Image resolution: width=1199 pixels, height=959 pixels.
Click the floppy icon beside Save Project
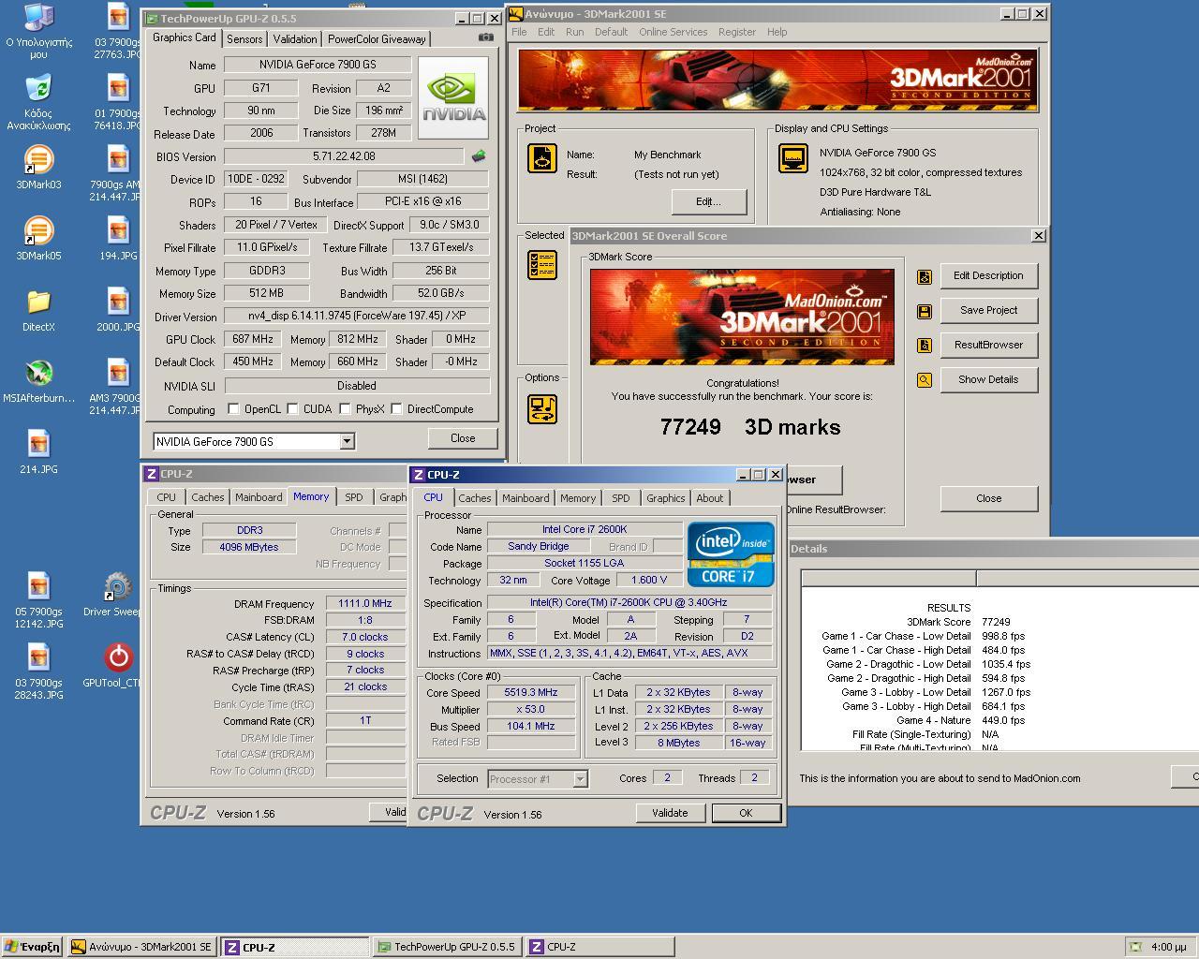click(x=925, y=311)
